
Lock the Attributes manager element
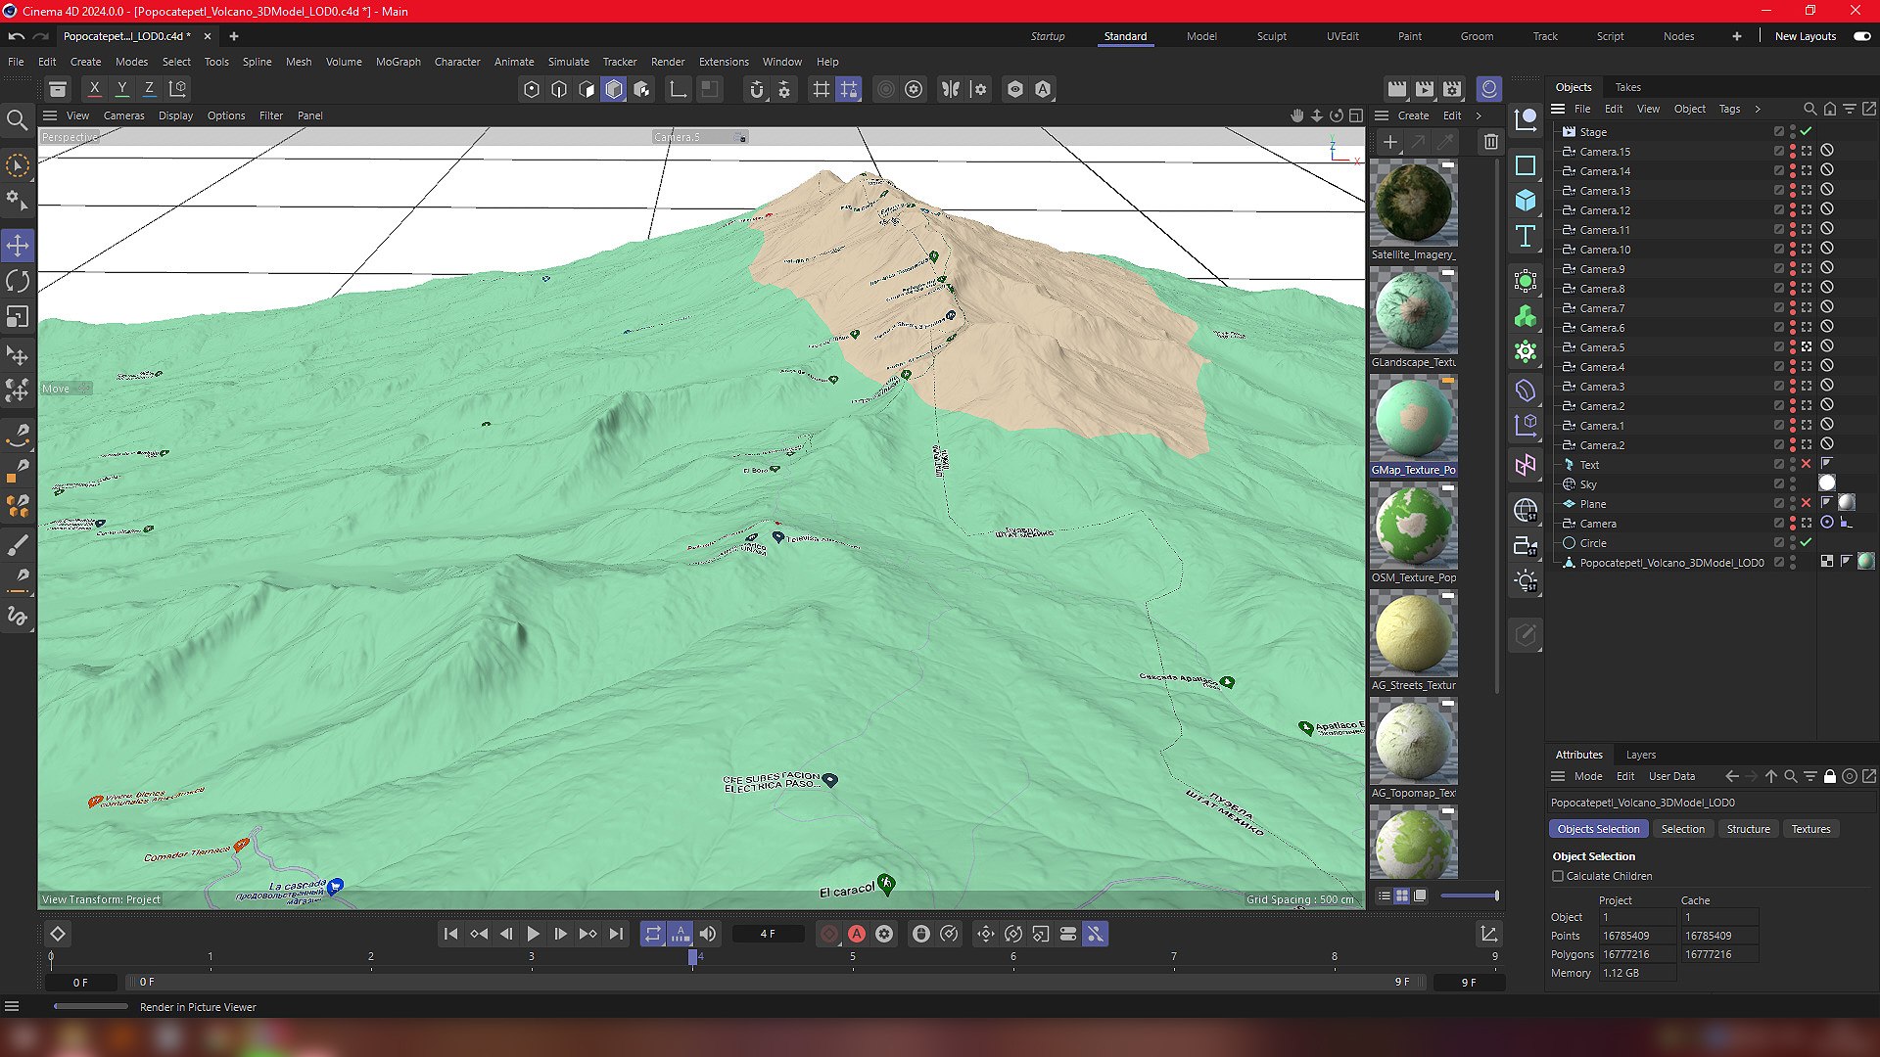click(1830, 776)
